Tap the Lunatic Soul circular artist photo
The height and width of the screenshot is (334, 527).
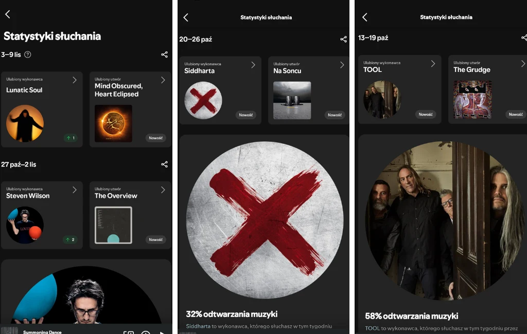click(x=25, y=123)
